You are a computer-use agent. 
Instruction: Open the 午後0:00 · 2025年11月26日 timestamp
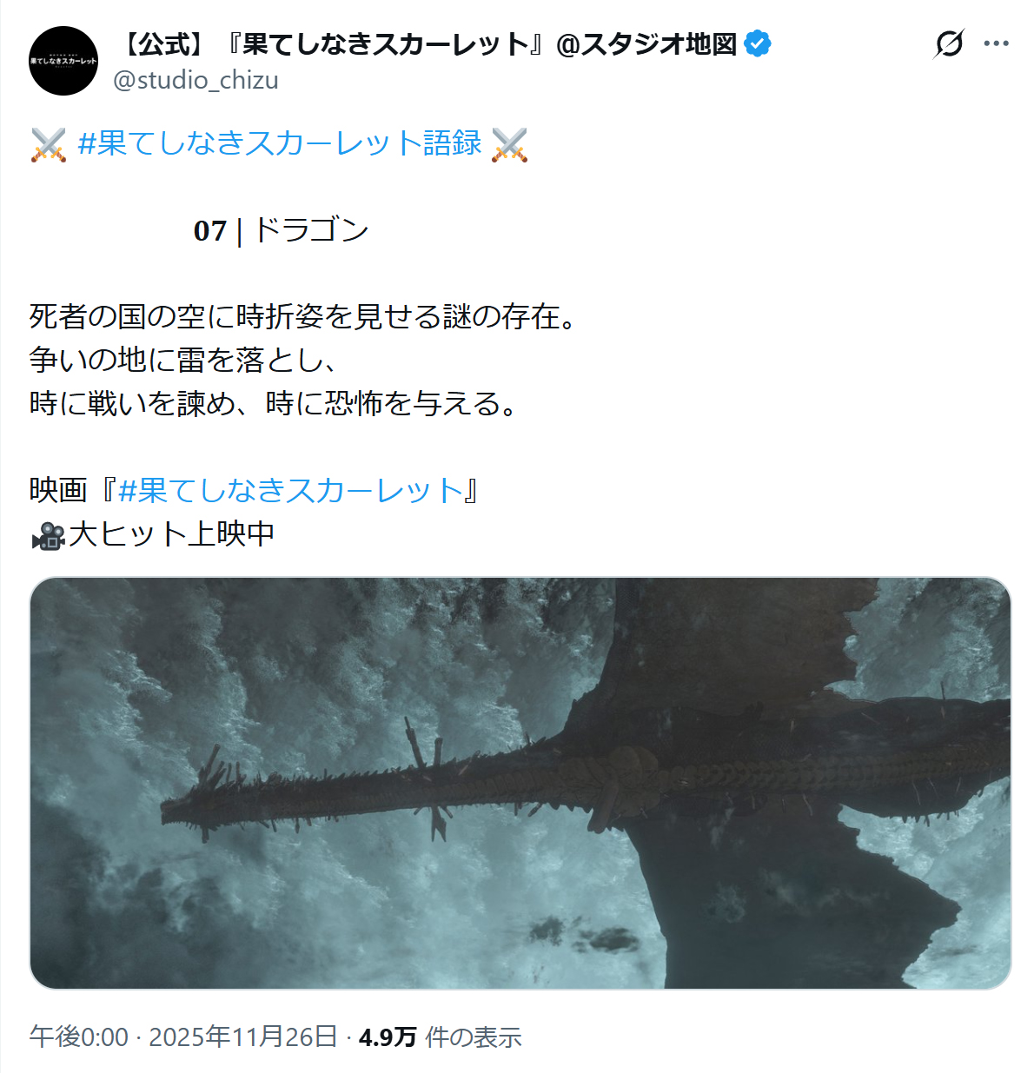[x=183, y=1037]
